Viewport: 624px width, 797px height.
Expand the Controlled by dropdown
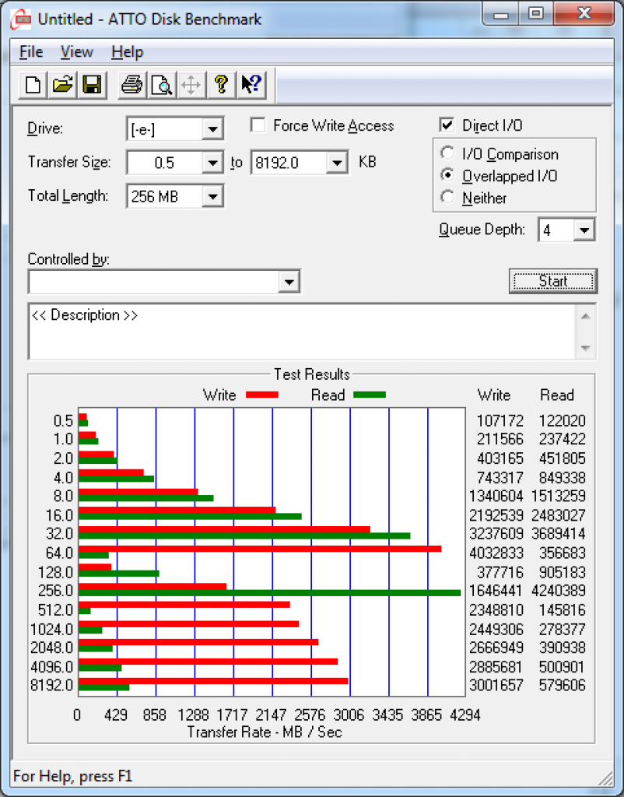click(289, 282)
